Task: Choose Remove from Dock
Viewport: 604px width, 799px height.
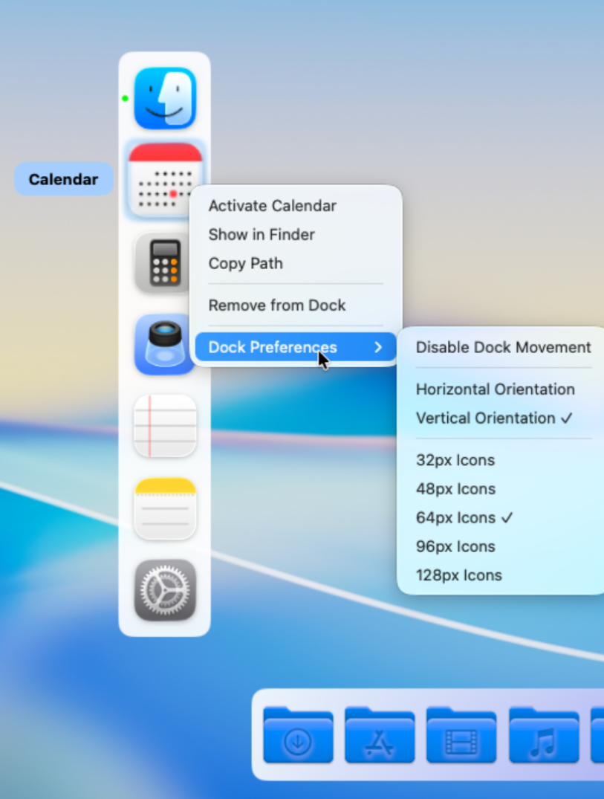Action: point(296,305)
